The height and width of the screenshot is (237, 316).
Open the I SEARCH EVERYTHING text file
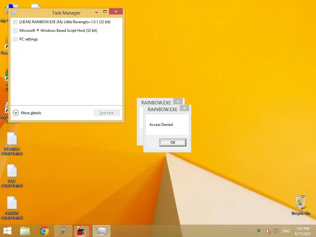click(x=12, y=144)
